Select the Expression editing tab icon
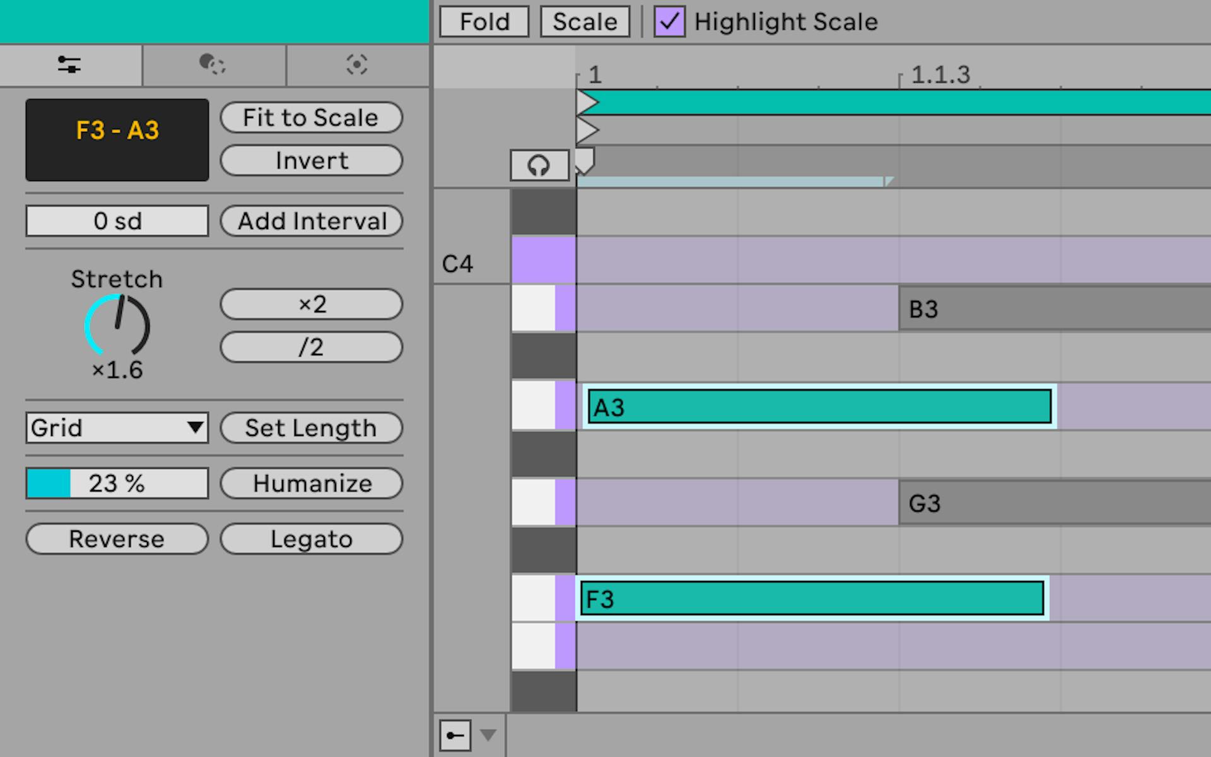 coord(213,65)
